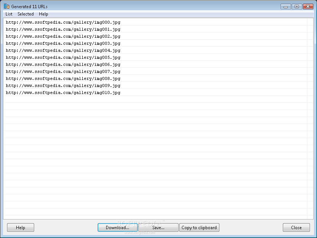Select the img008.jpg URL row
Screen dimensions: 317x238
[155, 78]
